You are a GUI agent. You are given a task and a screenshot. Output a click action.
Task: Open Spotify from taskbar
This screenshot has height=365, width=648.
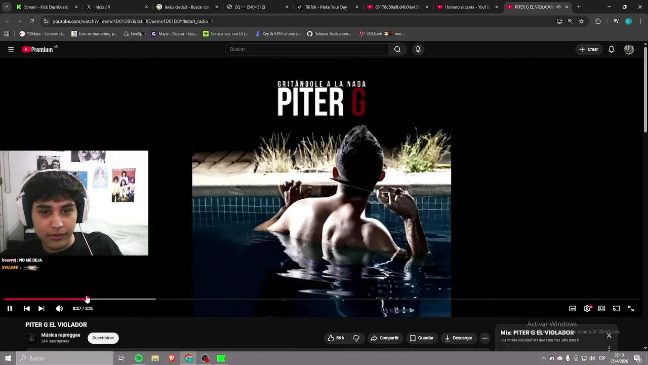pos(139,358)
